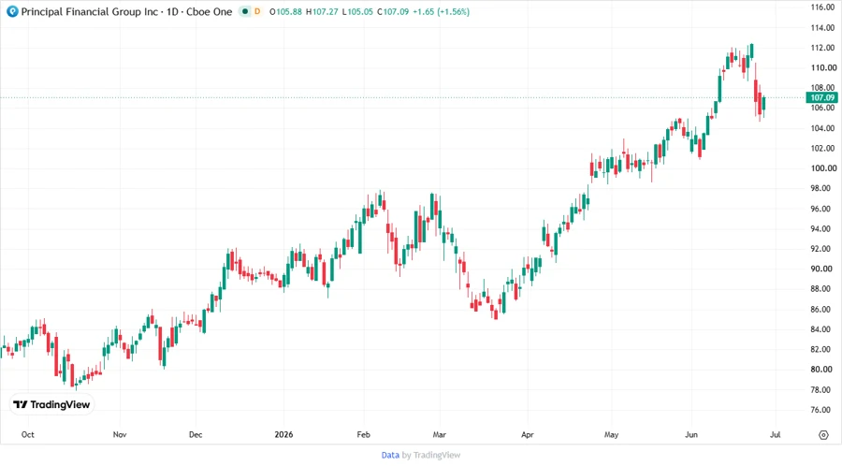Click the 100.00 price axis label
Image resolution: width=842 pixels, height=466 pixels.
823,168
